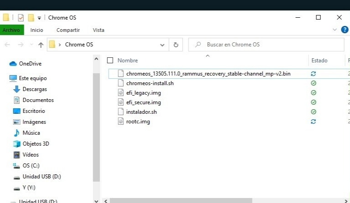Click the New folder quick access icon
The width and height of the screenshot is (350, 203).
coord(31,18)
